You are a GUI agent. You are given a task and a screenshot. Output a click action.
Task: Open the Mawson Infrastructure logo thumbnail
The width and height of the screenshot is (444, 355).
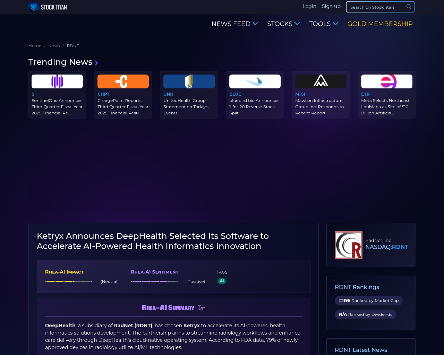321,81
